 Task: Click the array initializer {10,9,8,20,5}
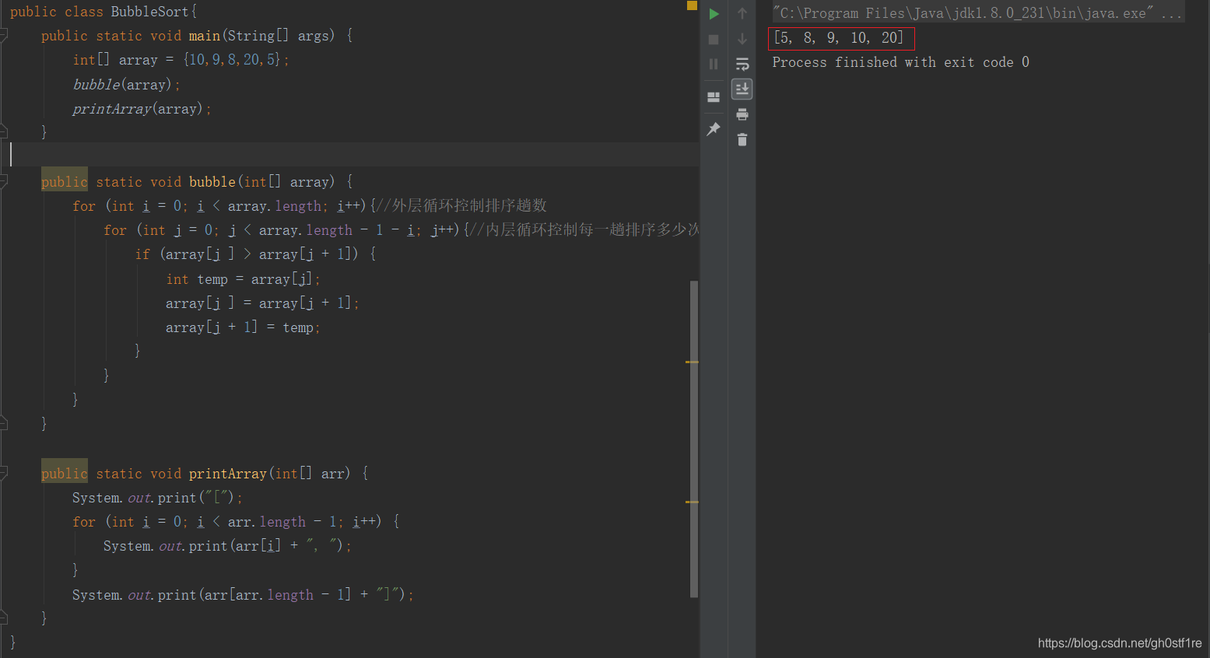(x=232, y=60)
